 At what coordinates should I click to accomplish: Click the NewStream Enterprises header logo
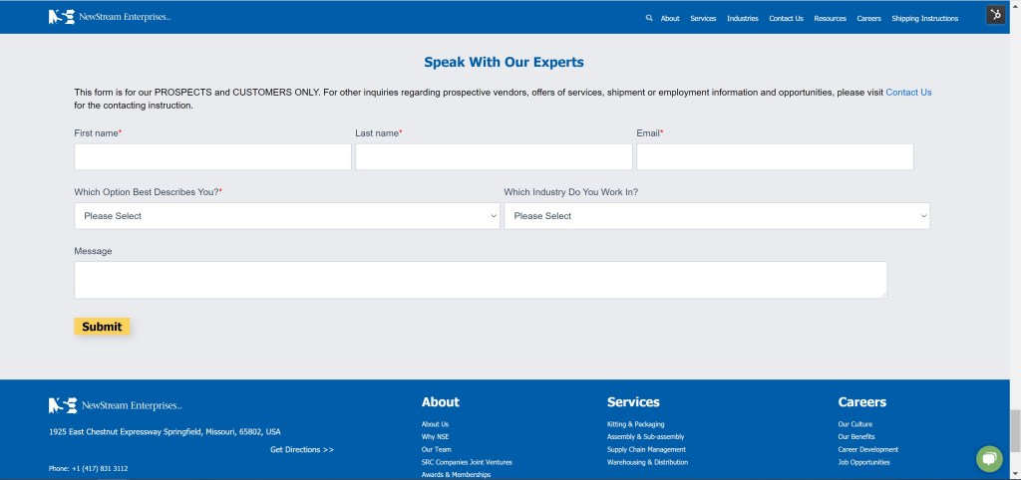(x=110, y=17)
